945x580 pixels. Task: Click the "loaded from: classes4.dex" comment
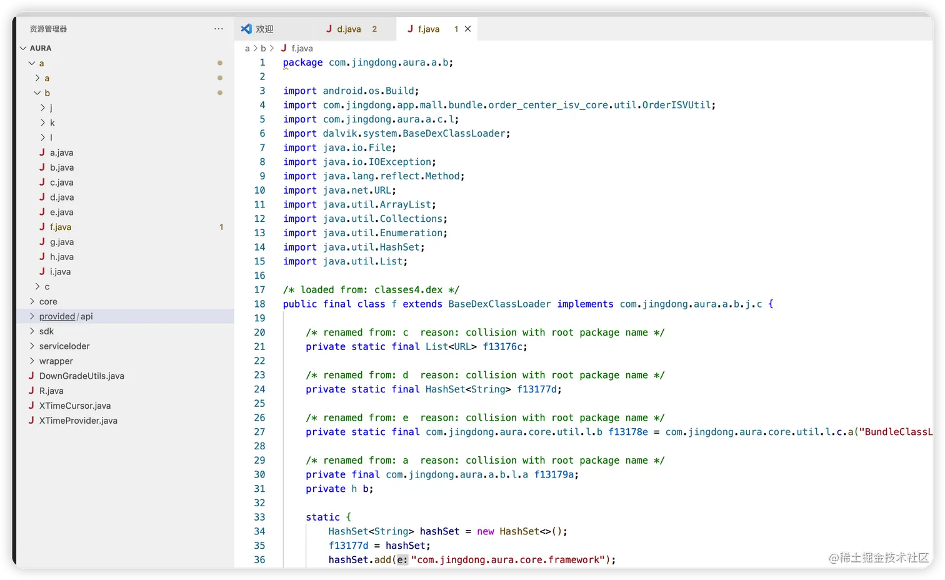371,290
